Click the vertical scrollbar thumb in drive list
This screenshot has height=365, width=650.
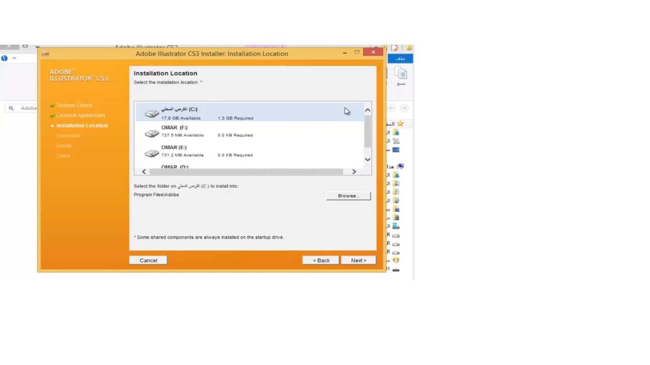point(367,131)
